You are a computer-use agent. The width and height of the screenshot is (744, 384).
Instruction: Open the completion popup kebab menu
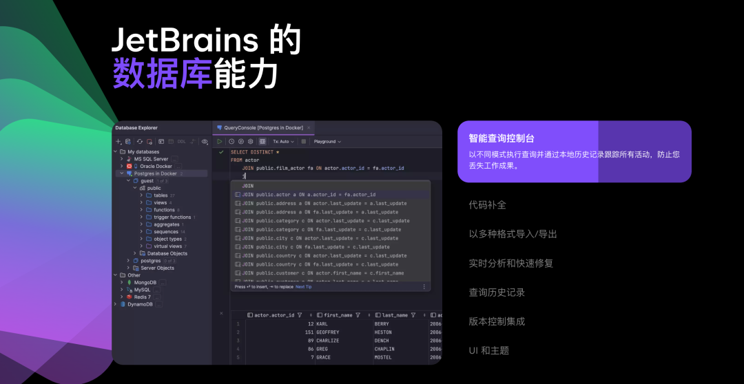tap(424, 287)
